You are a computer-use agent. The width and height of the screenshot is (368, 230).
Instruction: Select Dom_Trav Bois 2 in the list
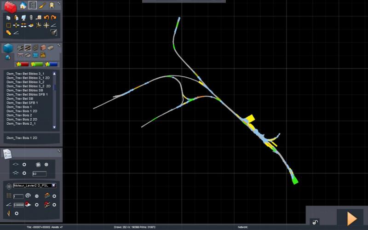pyautogui.click(x=19, y=115)
